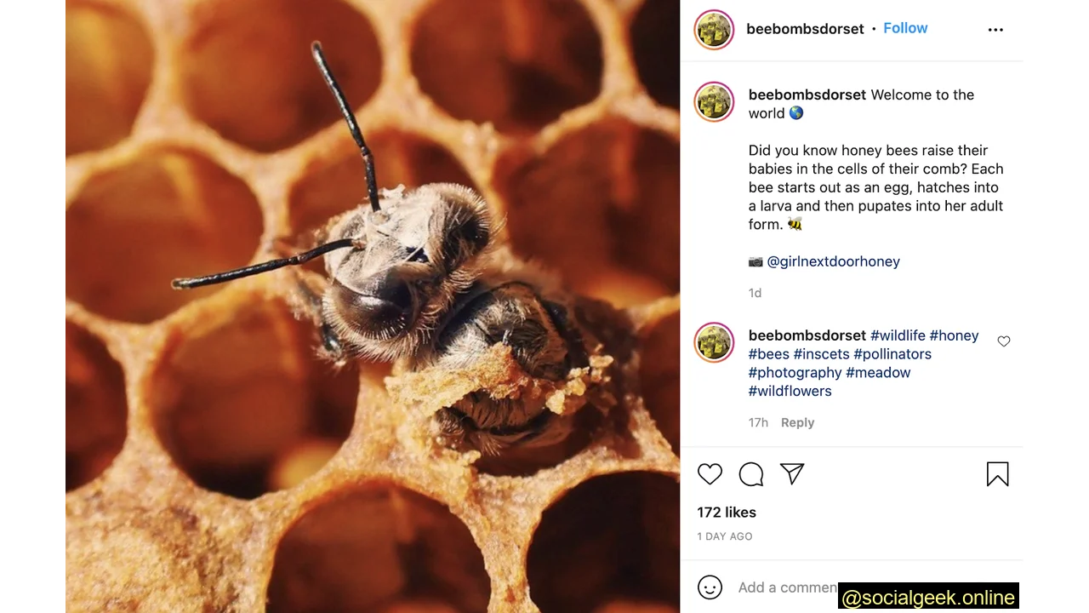Click Reply under the hashtag comment
This screenshot has width=1089, height=613.
tap(797, 422)
